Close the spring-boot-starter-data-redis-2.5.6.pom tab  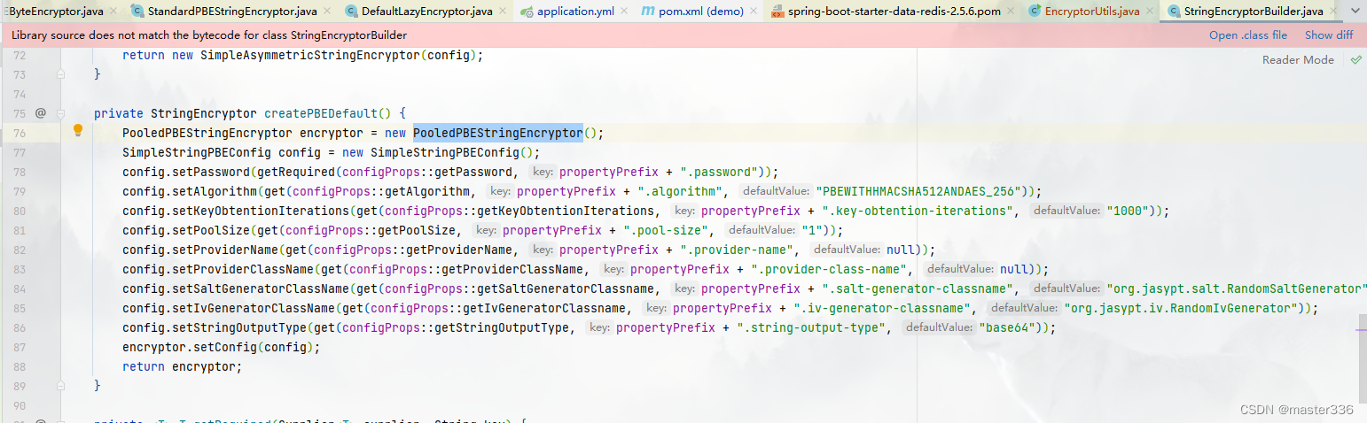point(1012,12)
